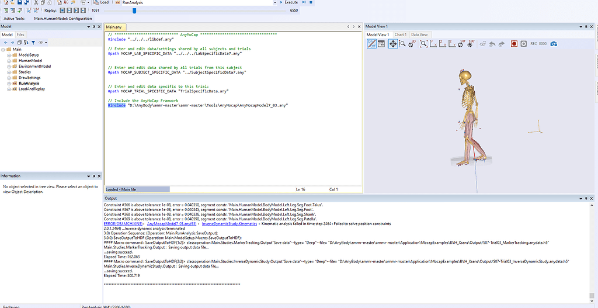Click the replay position slider handle
Viewport: 598px width, 308px height.
click(x=134, y=10)
